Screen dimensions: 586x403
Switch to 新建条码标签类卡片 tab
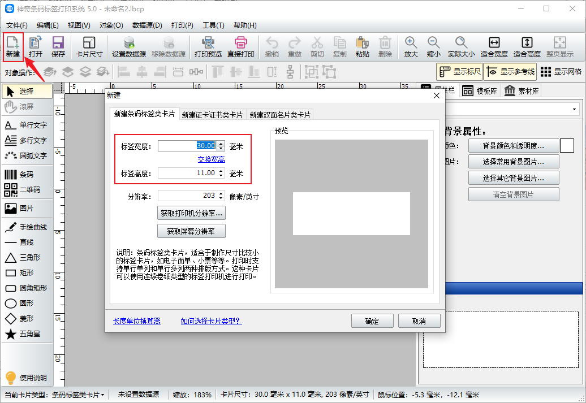(144, 114)
